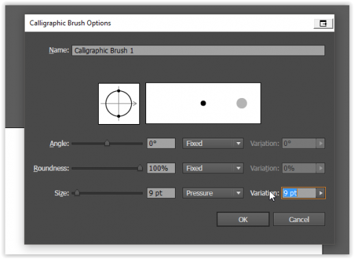Click the gray maximum-size dot in the preview
The width and height of the screenshot is (354, 259).
coord(241,103)
